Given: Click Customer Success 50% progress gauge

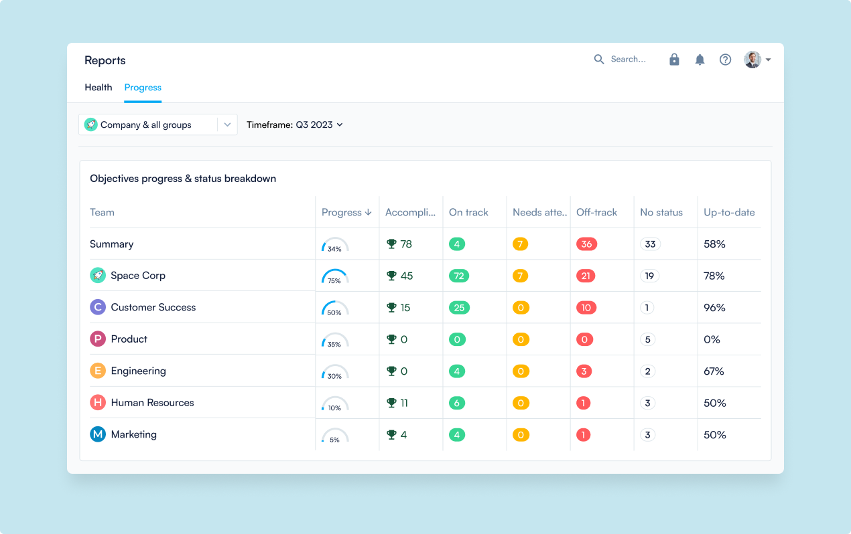Looking at the screenshot, I should [335, 308].
